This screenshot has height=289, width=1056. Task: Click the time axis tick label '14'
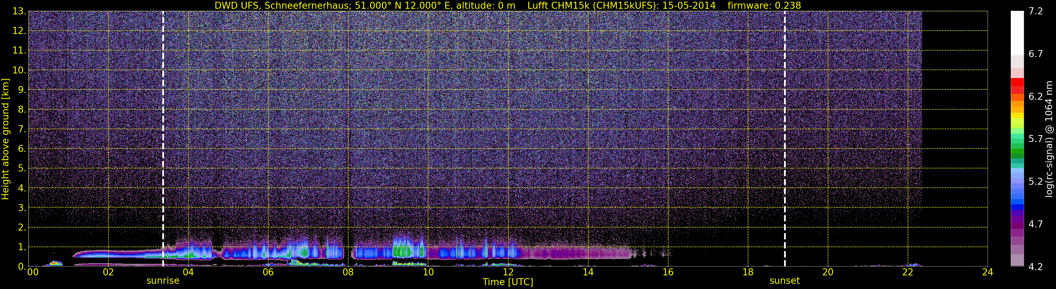[x=588, y=272]
